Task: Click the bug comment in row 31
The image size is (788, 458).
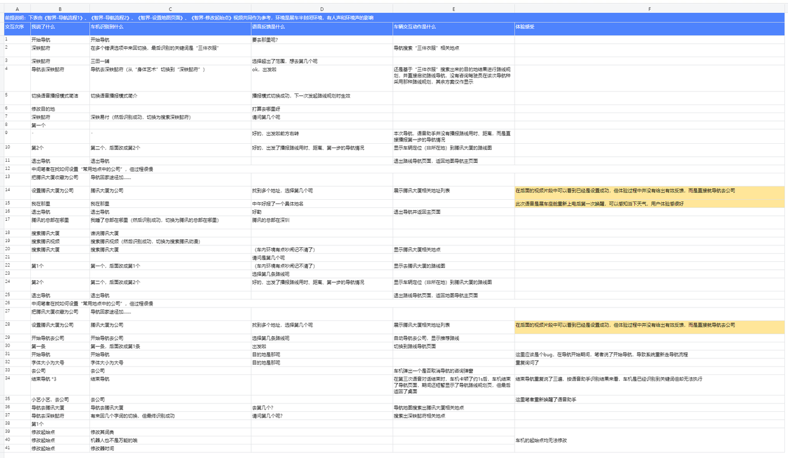Action: click(x=649, y=354)
